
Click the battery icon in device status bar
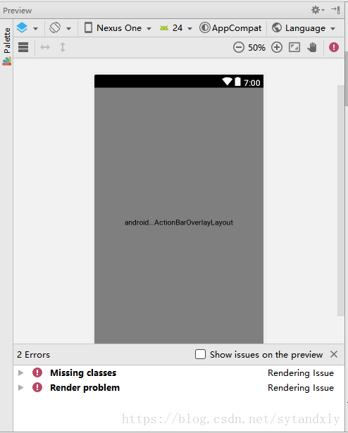tap(237, 82)
